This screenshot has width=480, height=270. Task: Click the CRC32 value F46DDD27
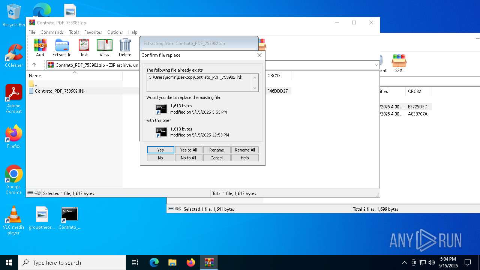click(277, 91)
